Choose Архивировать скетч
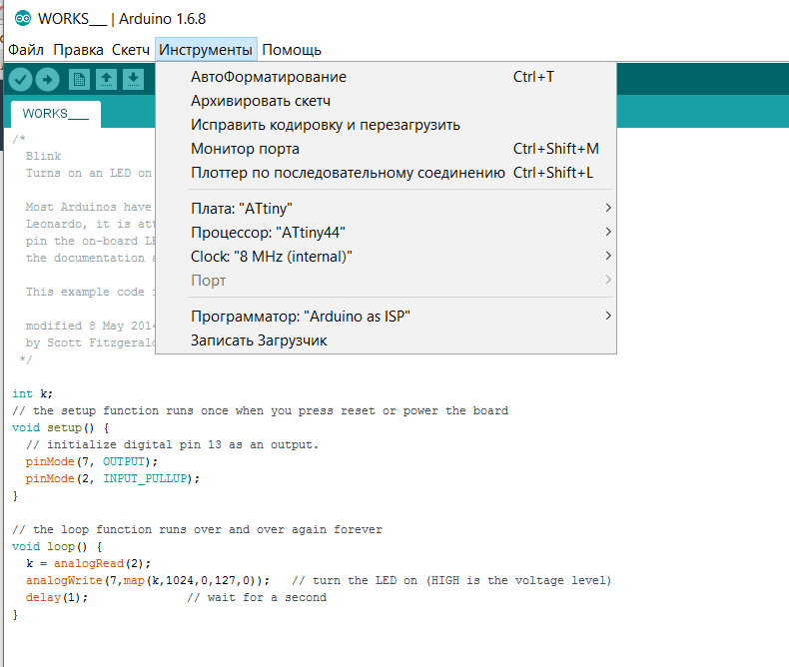 pyautogui.click(x=386, y=101)
